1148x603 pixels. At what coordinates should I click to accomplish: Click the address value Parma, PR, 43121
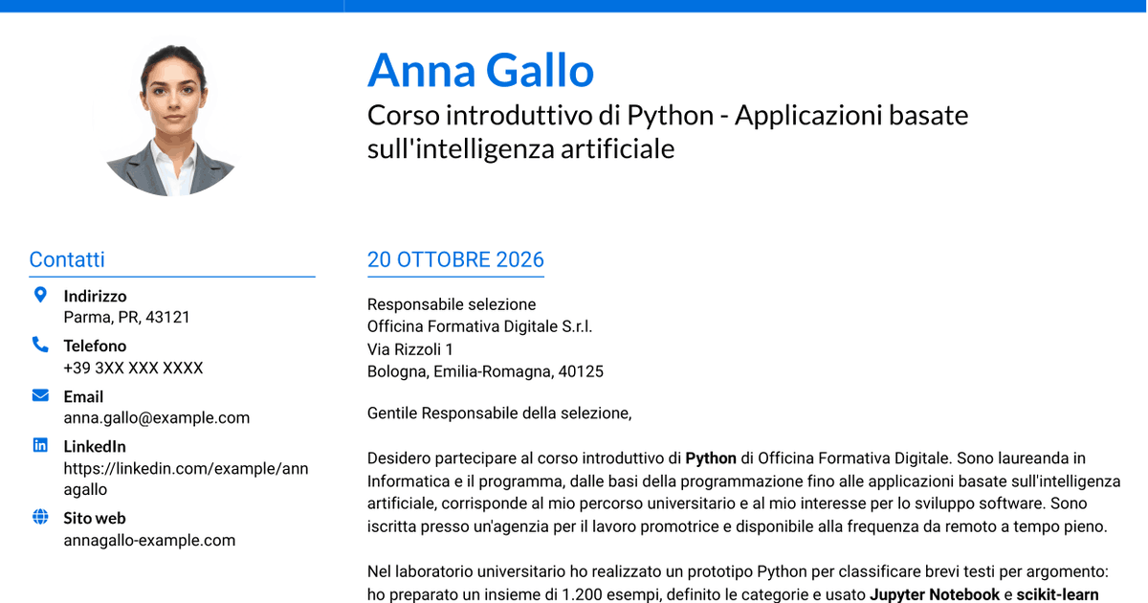(x=127, y=317)
